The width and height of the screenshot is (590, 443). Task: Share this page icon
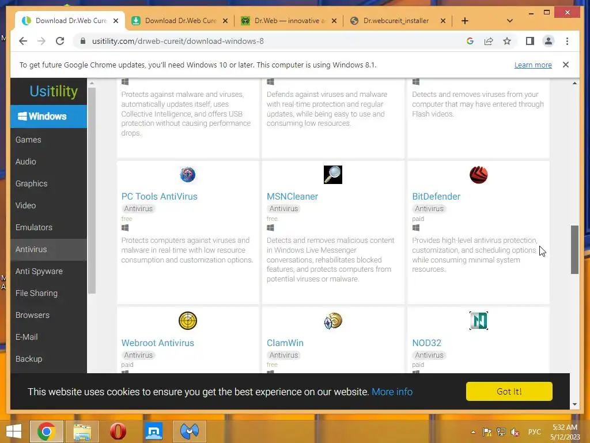point(489,41)
